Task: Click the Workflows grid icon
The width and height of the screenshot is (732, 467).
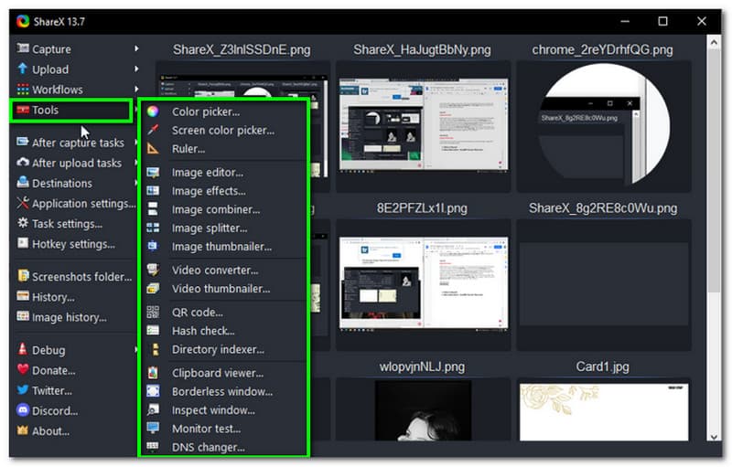Action: (x=22, y=89)
